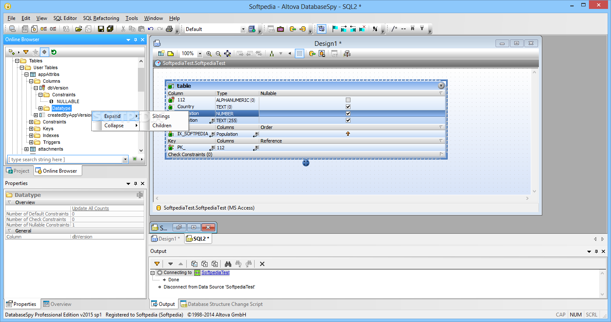Expand the Keys folder in tree
Viewport: 611px width, 322px height.
tap(31, 129)
